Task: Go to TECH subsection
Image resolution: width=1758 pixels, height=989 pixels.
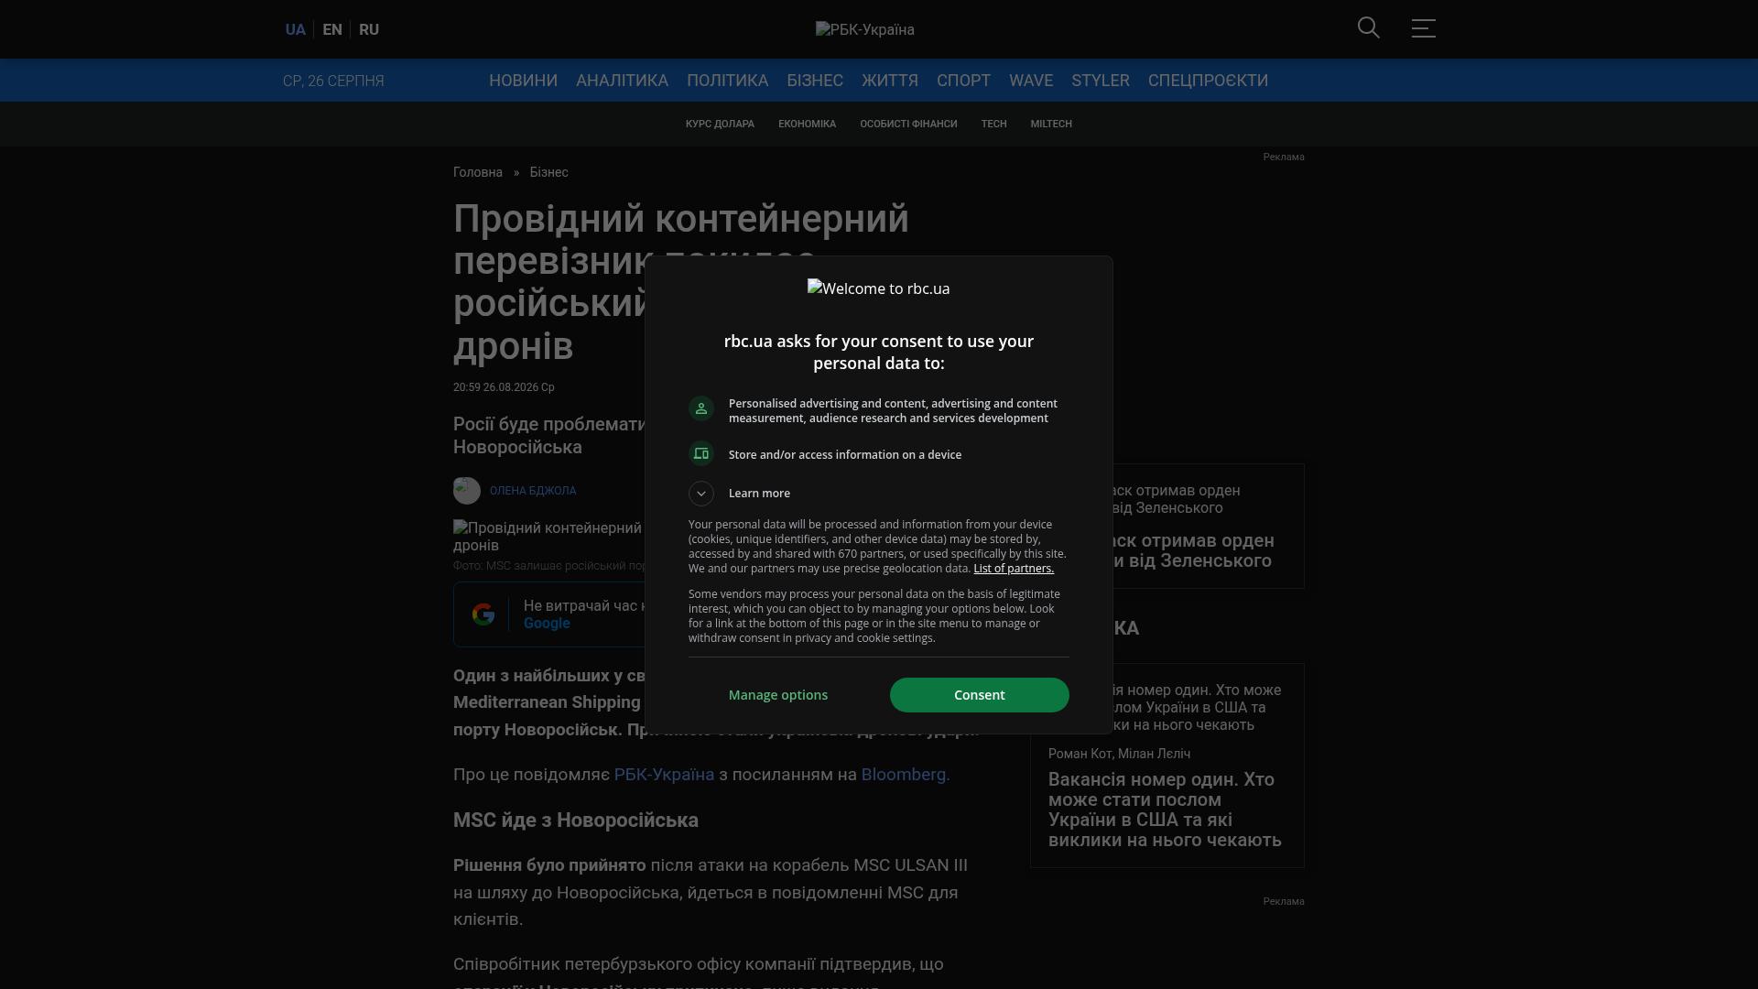Action: click(993, 124)
